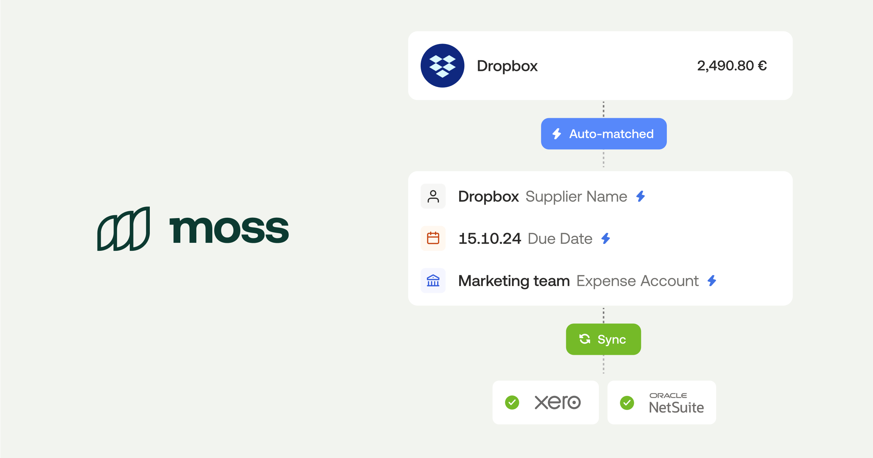Viewport: 873px width, 458px height.
Task: Select the Xero integration card
Action: (x=545, y=402)
